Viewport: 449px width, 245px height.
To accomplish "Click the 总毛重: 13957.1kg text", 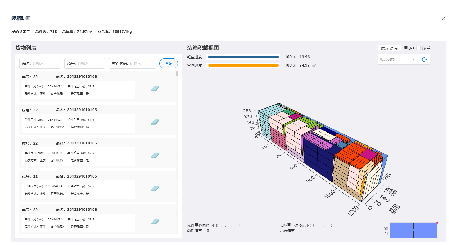I will pyautogui.click(x=115, y=32).
